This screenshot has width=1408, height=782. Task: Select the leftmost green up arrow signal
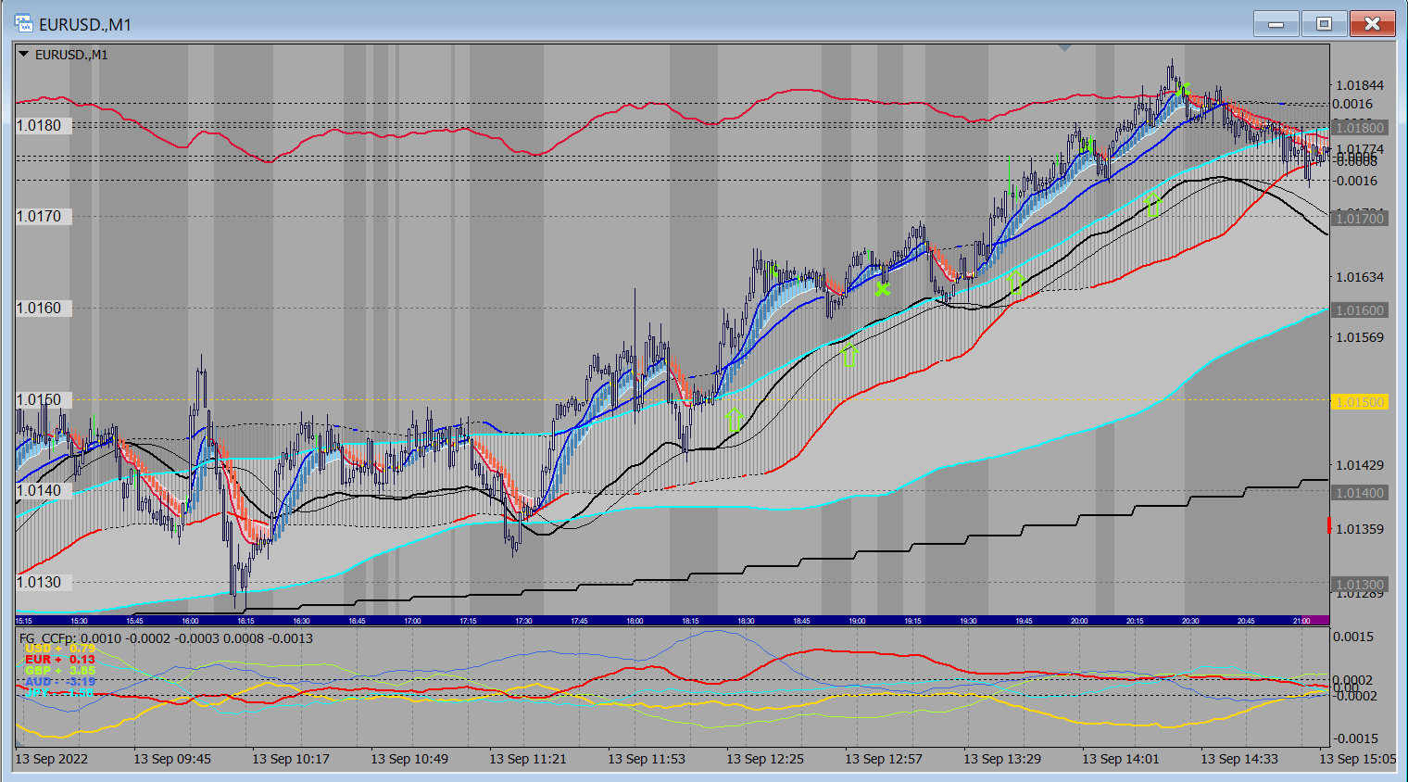pyautogui.click(x=734, y=420)
